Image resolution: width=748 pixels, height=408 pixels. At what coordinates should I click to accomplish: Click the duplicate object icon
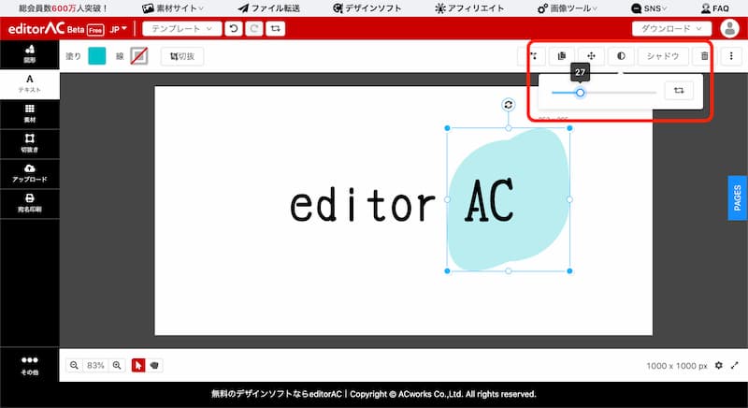[x=562, y=56]
